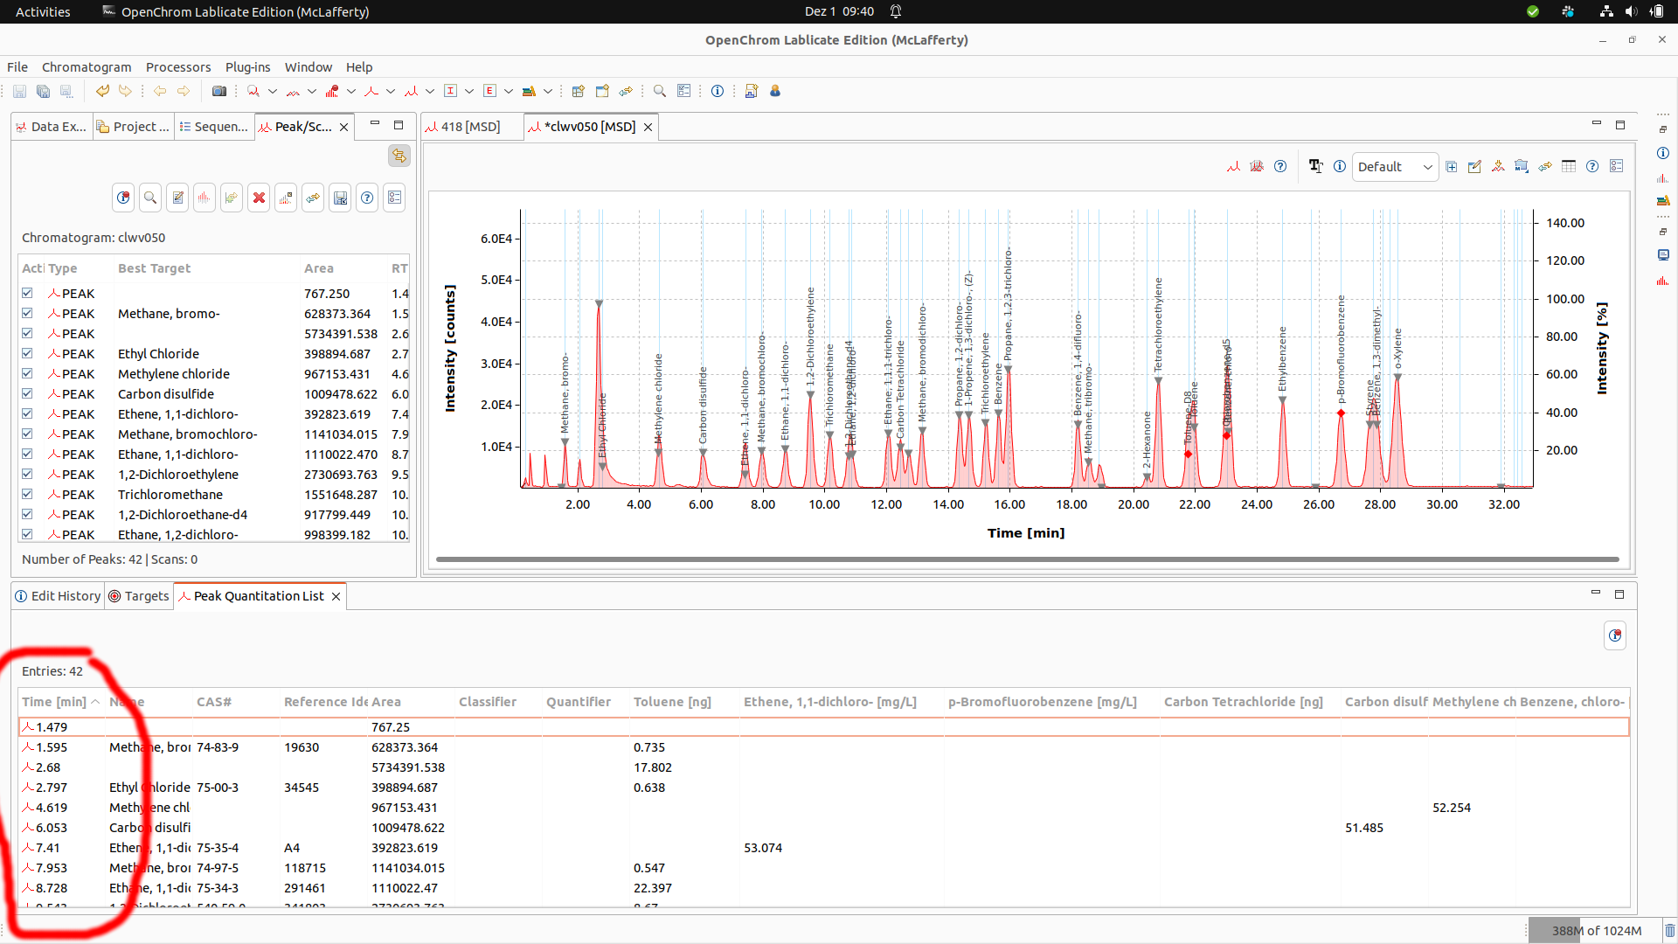Click the Best Target column header
This screenshot has height=944, width=1678.
click(x=207, y=268)
